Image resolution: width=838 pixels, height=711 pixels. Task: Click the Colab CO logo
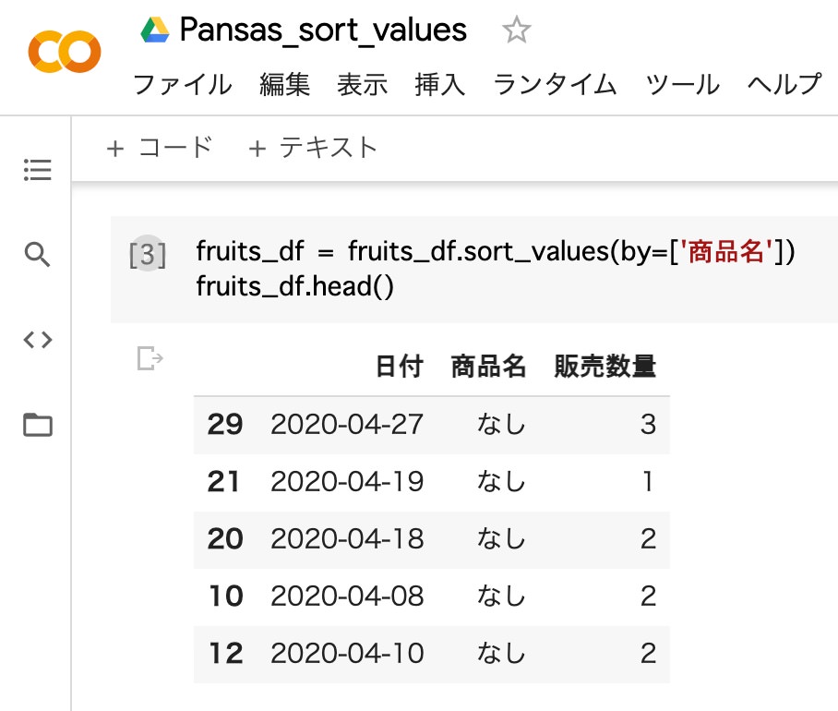pos(65,52)
